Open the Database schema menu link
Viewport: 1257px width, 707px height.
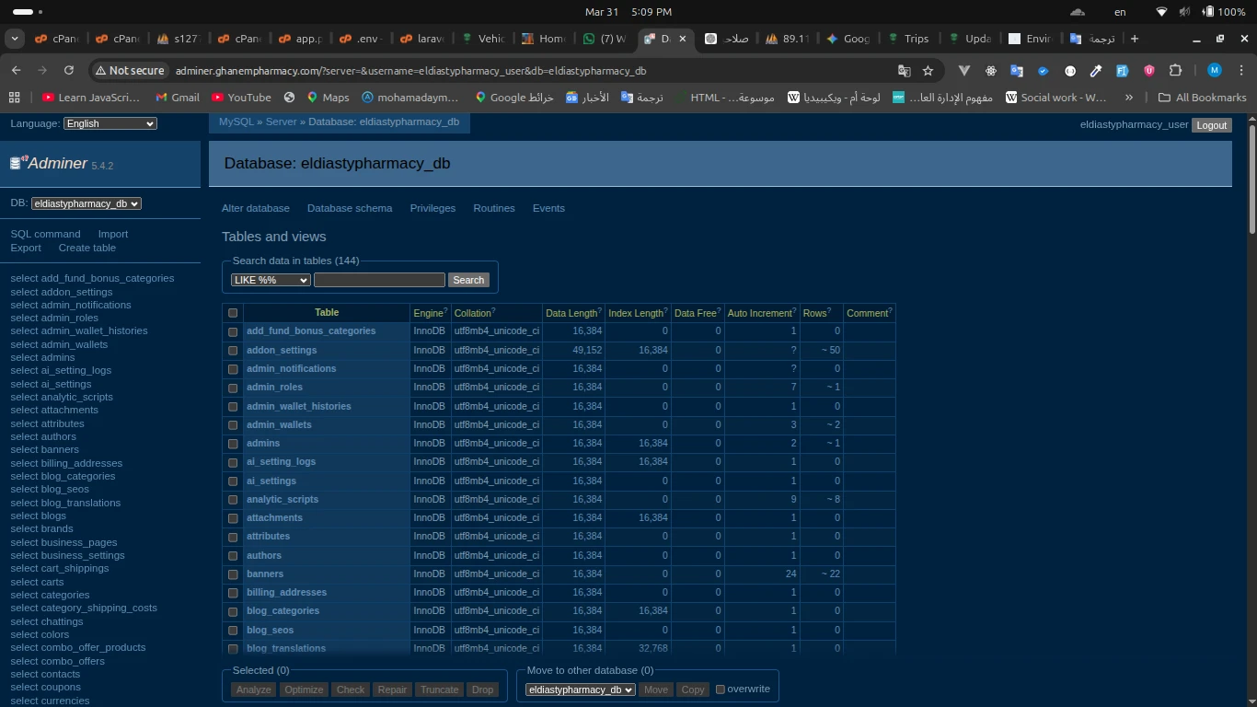(x=350, y=208)
